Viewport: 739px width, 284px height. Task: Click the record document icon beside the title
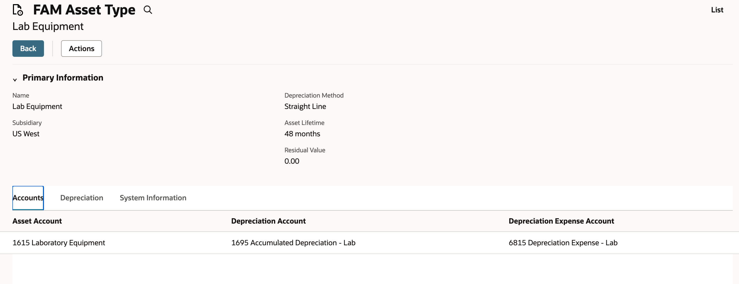tap(18, 10)
